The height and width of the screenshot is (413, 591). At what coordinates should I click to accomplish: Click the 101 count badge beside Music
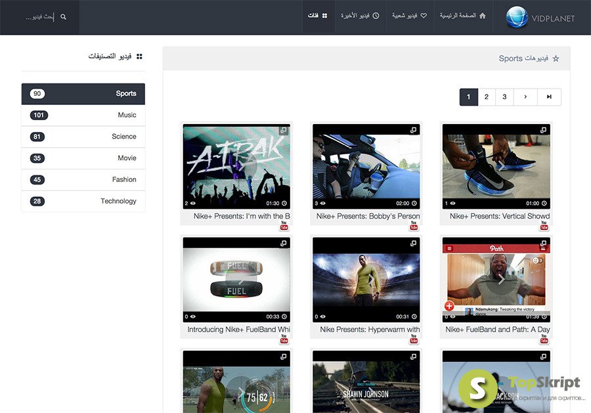39,116
